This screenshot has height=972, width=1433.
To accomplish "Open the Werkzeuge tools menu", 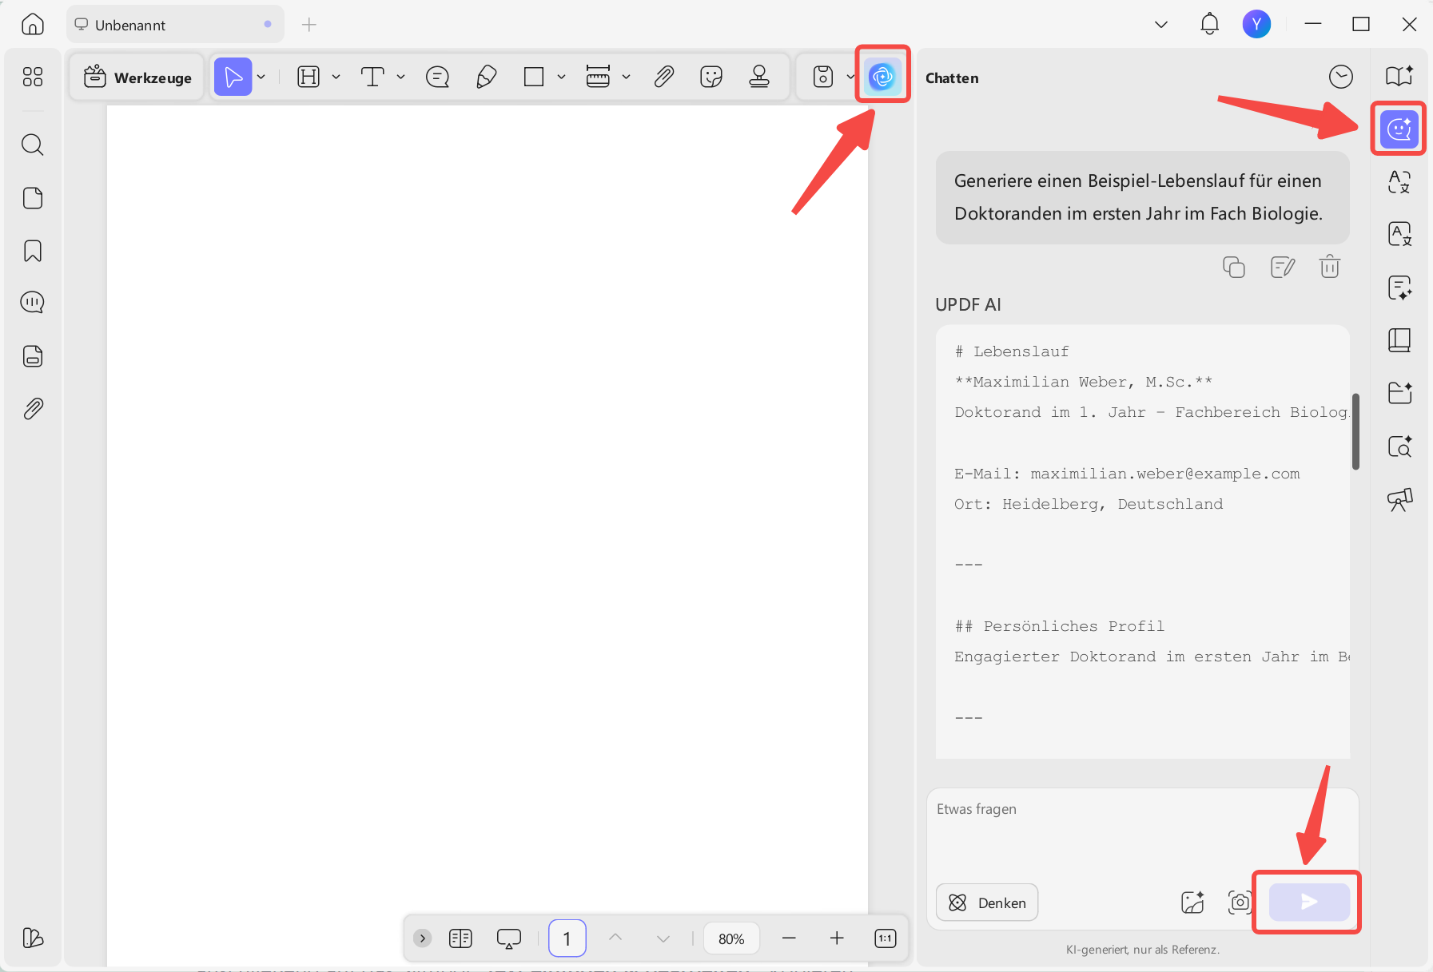I will coord(137,77).
